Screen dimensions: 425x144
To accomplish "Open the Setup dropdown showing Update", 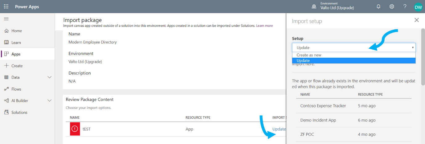I will click(354, 47).
